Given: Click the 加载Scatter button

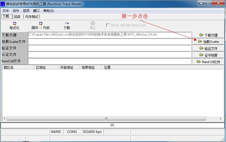Looking at the screenshot, I should 208,42.
